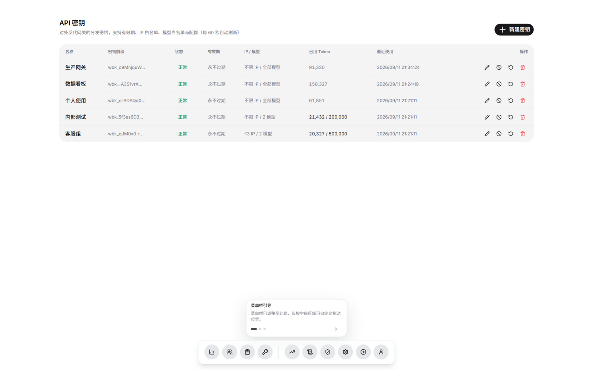Open the gear settings menu icon
The image size is (593, 370).
345,352
